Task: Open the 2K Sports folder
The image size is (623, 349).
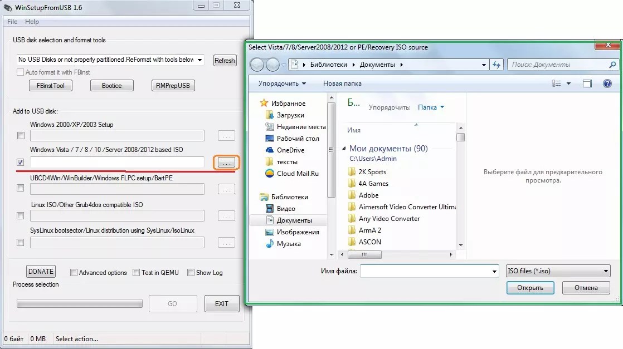Action: 372,172
